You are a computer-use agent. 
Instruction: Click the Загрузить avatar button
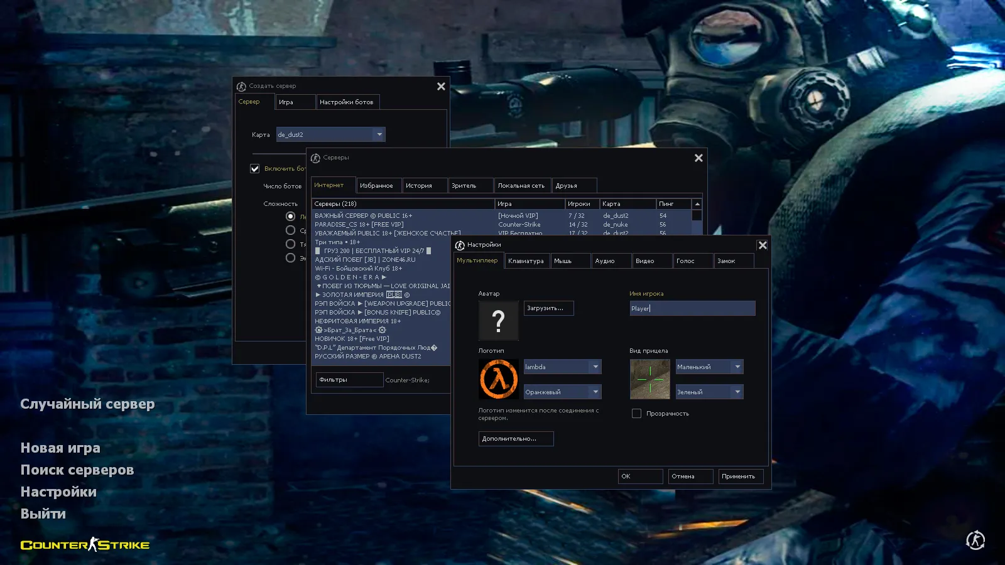click(548, 308)
